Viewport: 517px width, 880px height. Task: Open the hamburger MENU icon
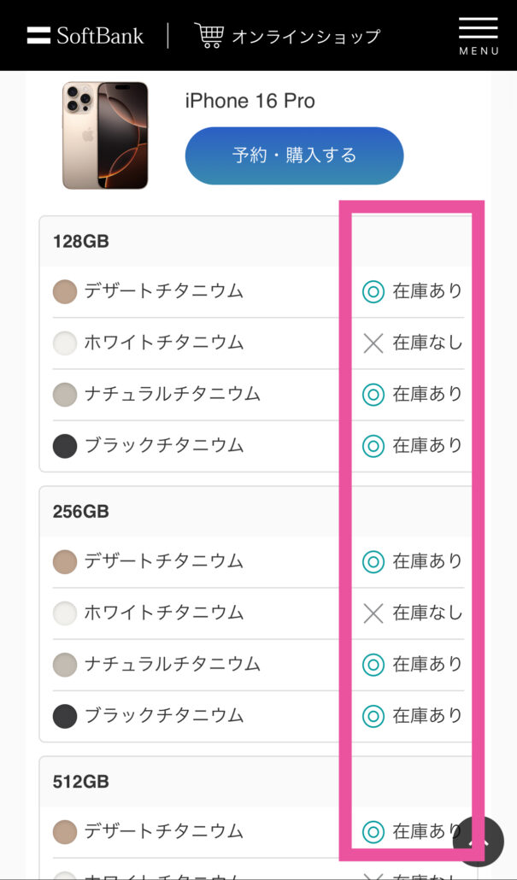pos(479,35)
